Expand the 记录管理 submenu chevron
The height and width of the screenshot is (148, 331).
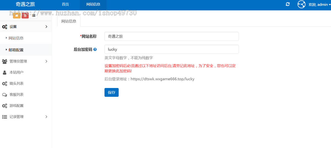46,117
